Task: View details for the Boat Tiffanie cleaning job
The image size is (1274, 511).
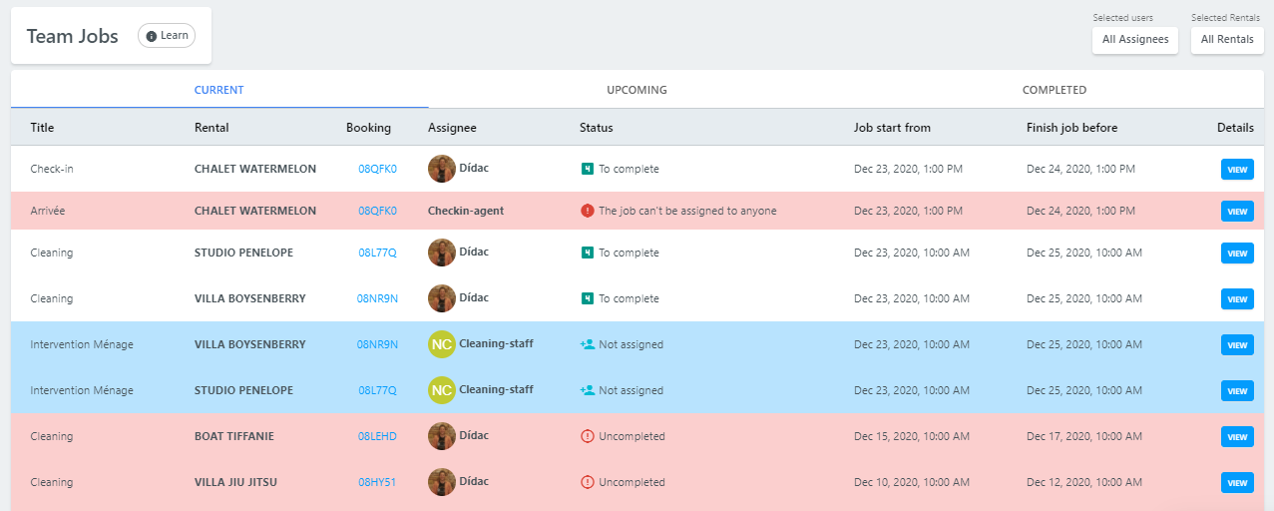Action: (1237, 437)
